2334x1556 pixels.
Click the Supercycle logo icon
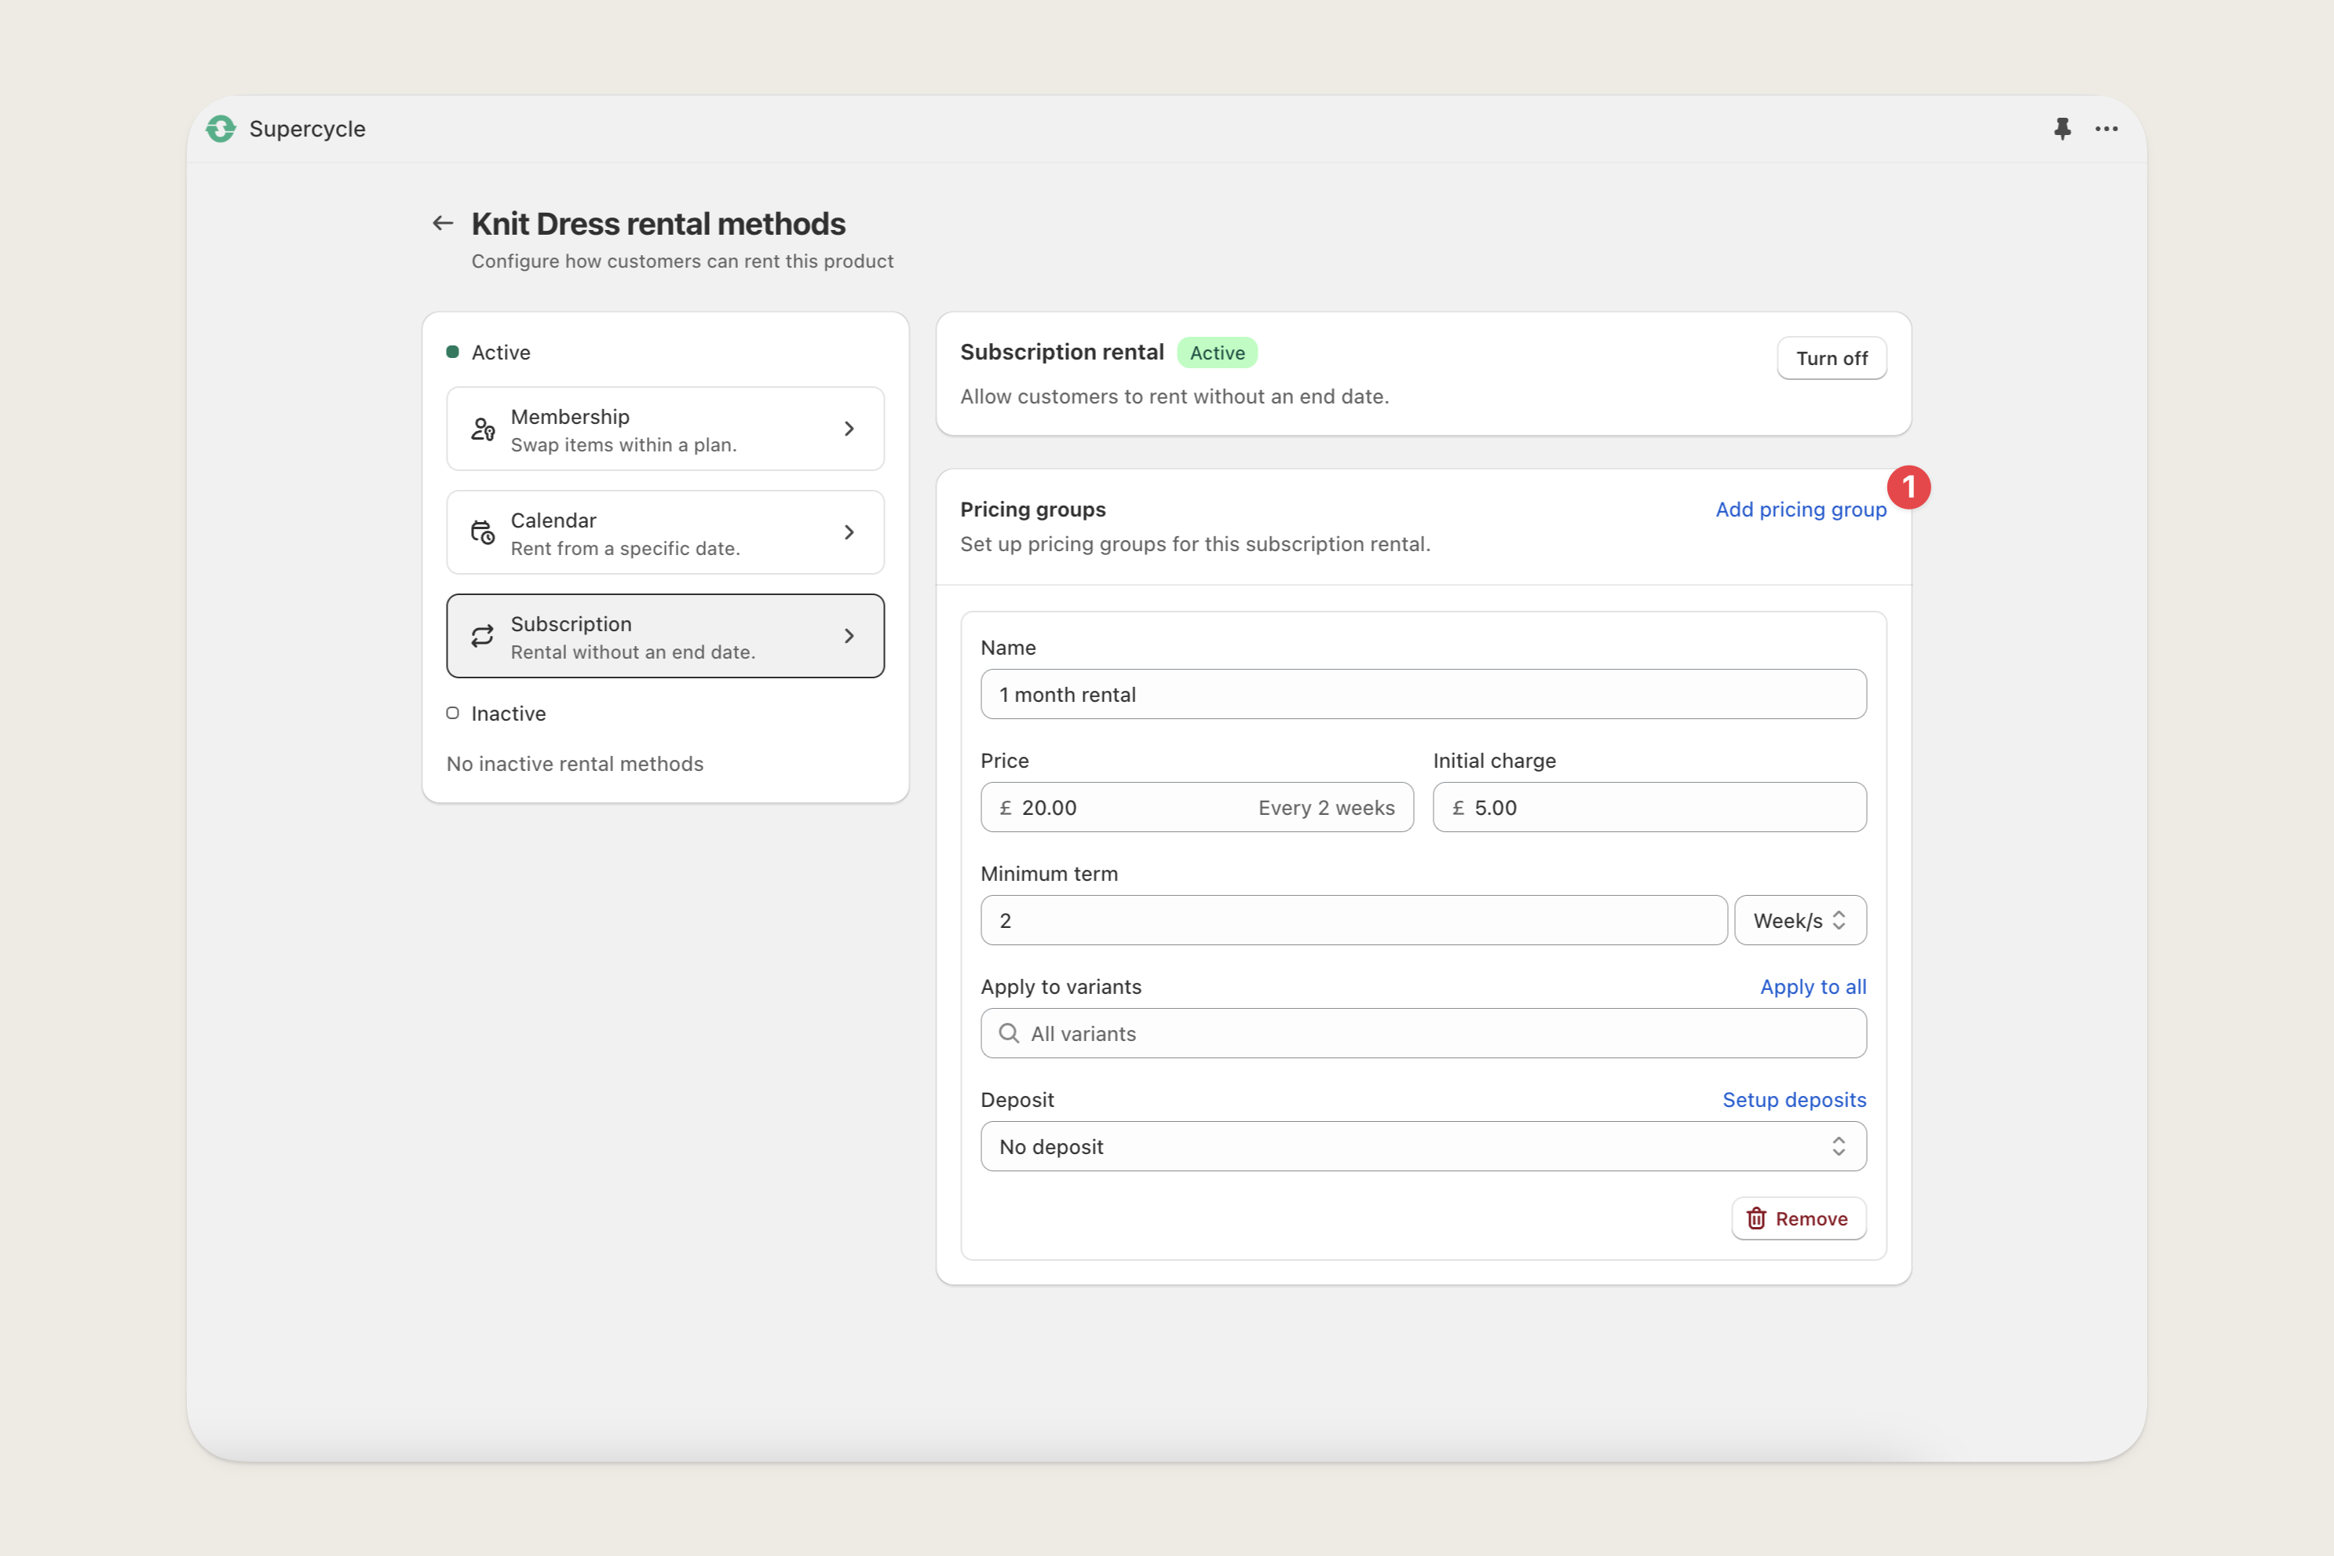(x=221, y=129)
